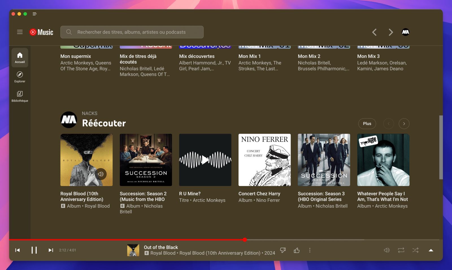Click the vertical page scrollbar
This screenshot has height=270, width=452.
click(x=441, y=147)
